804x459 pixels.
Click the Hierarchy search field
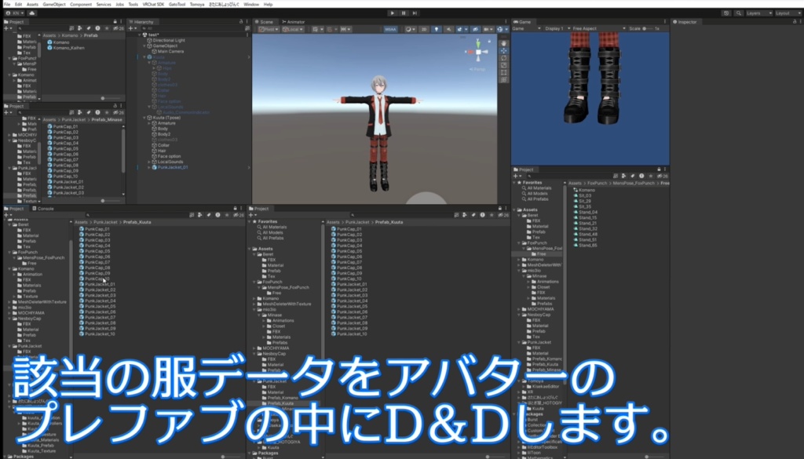click(192, 29)
